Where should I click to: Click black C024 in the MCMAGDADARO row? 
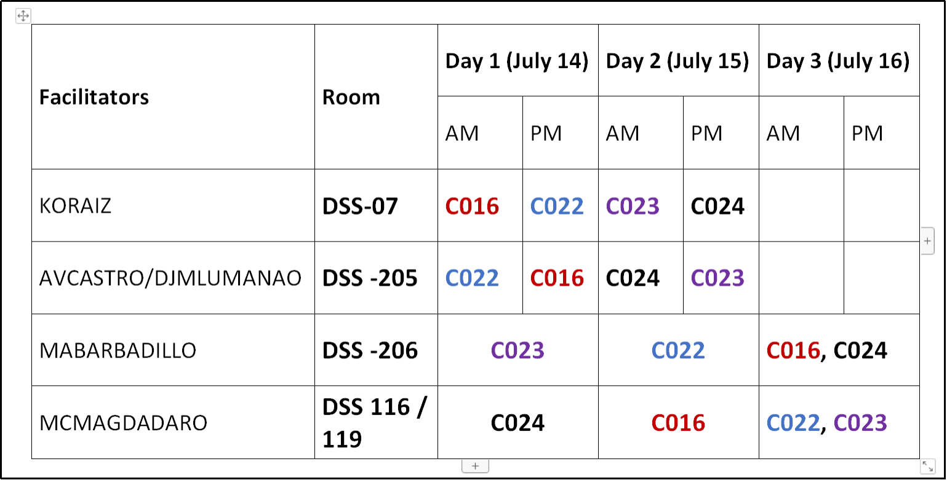tap(517, 423)
